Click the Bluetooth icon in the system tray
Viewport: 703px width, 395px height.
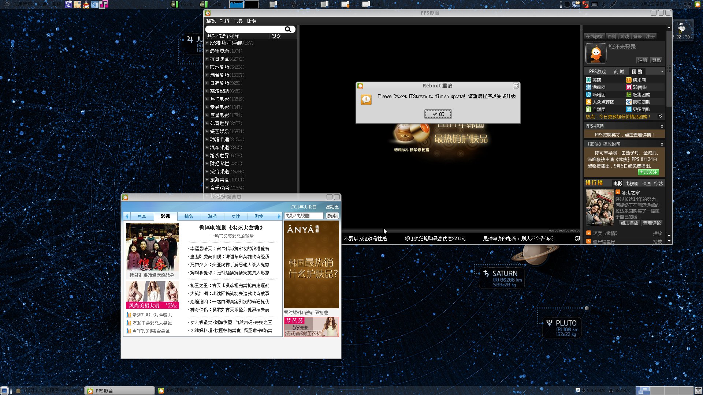coord(604,4)
